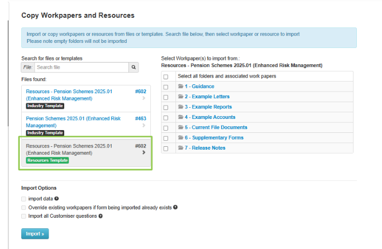The height and width of the screenshot is (249, 382).
Task: Click folder icon for 1 - Guidance
Action: coord(180,87)
